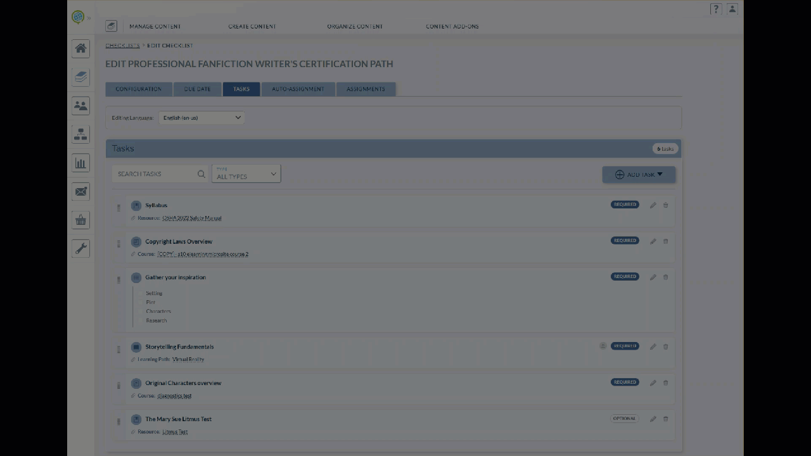Open the Home icon in the sidebar
Image resolution: width=811 pixels, height=456 pixels.
tap(80, 49)
